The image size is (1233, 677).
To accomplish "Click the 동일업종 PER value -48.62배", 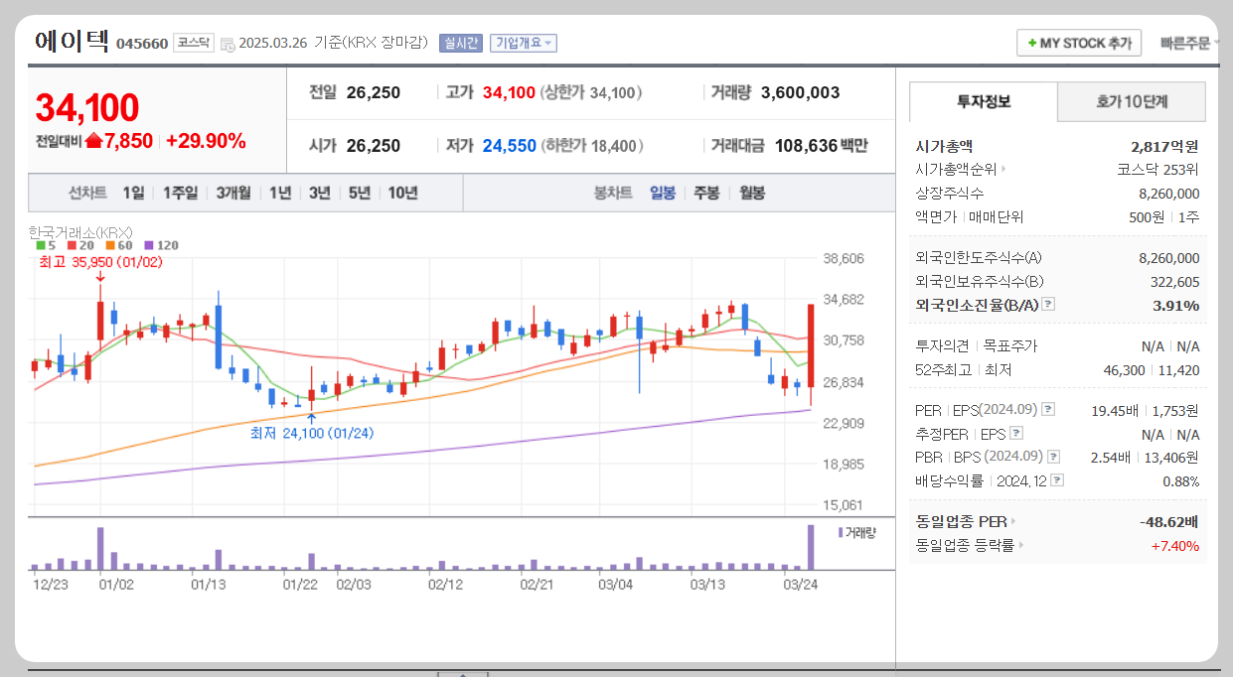I will (x=1168, y=521).
